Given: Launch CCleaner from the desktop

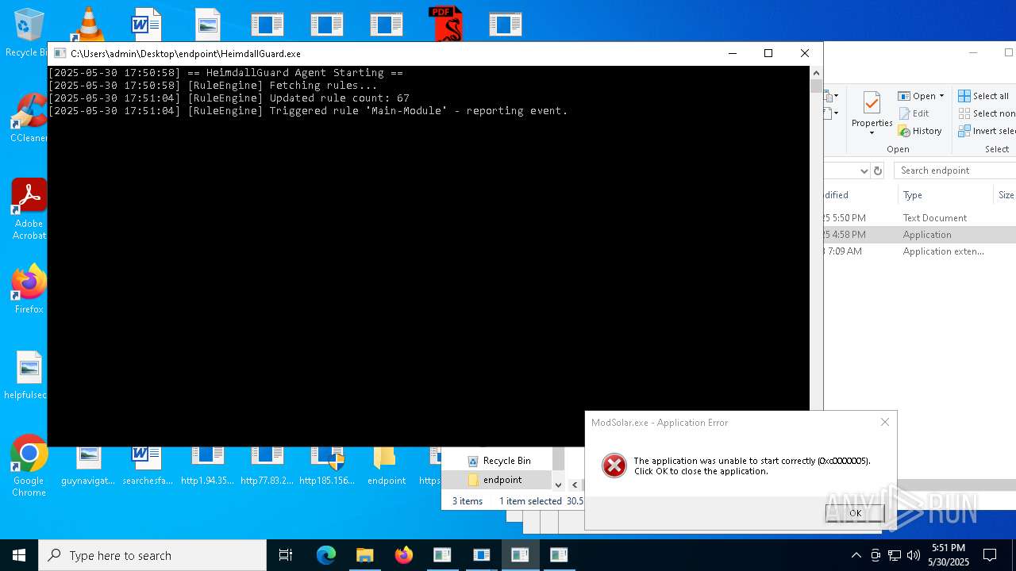Looking at the screenshot, I should click(x=29, y=118).
